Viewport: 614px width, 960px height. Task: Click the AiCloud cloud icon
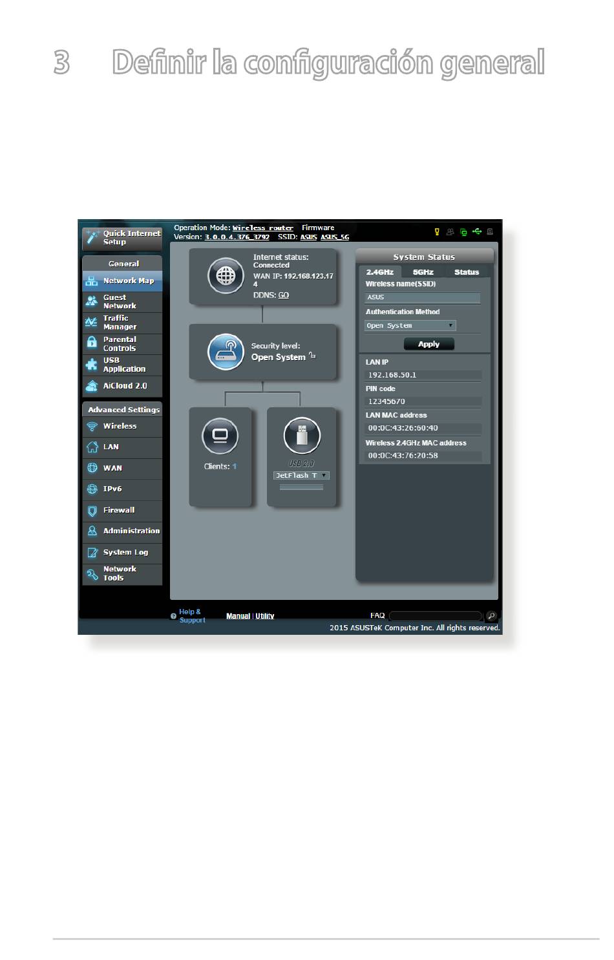92,386
